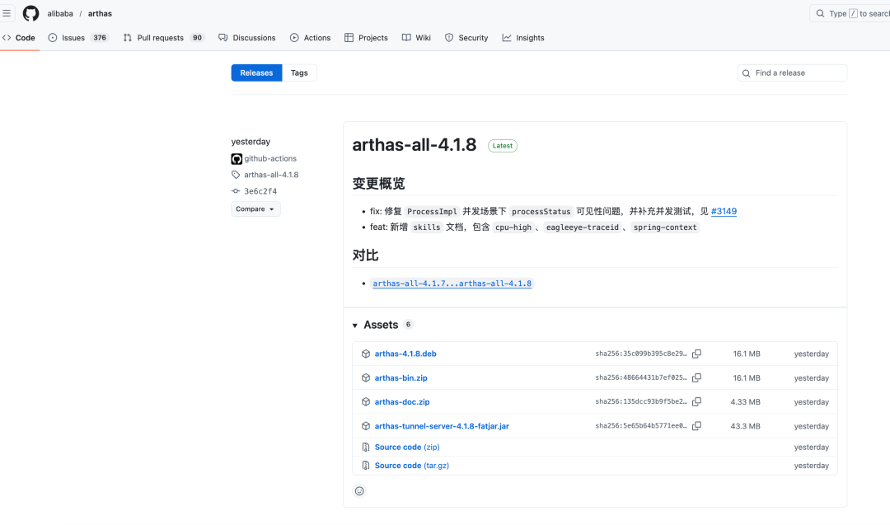Click the Pull requests count 90 badge
This screenshot has height=525, width=890.
(197, 38)
